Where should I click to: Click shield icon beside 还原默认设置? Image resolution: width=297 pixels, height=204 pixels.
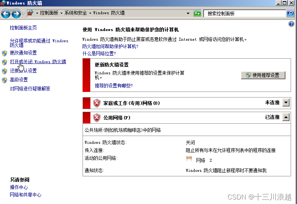pyautogui.click(x=4, y=71)
